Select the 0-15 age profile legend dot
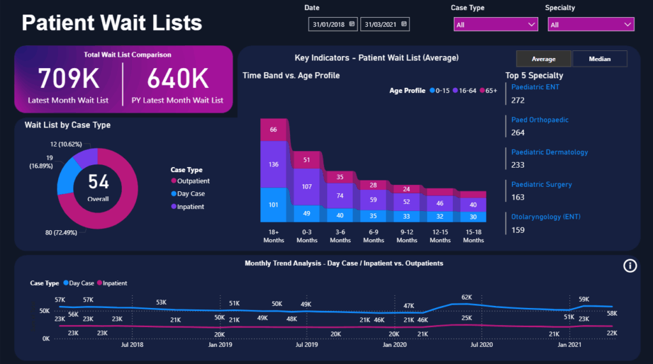 [432, 91]
